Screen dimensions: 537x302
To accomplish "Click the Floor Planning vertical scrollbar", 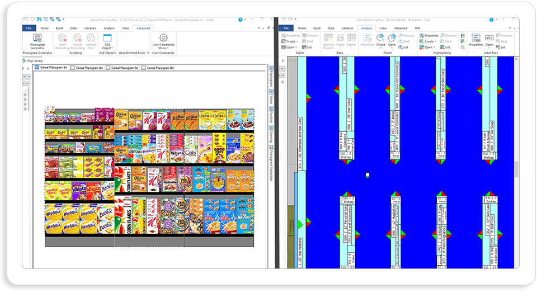I will tap(516, 169).
